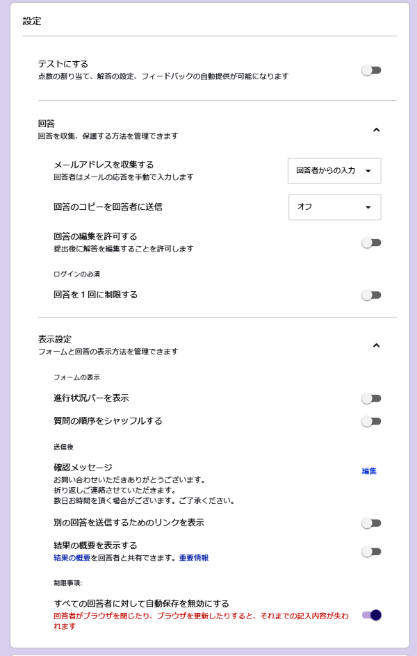Image resolution: width=417 pixels, height=656 pixels.
Task: Enable 結果の概要を表示する toggle
Action: (371, 552)
